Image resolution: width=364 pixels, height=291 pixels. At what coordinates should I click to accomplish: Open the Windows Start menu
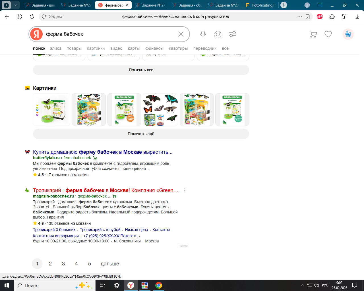coord(7,285)
